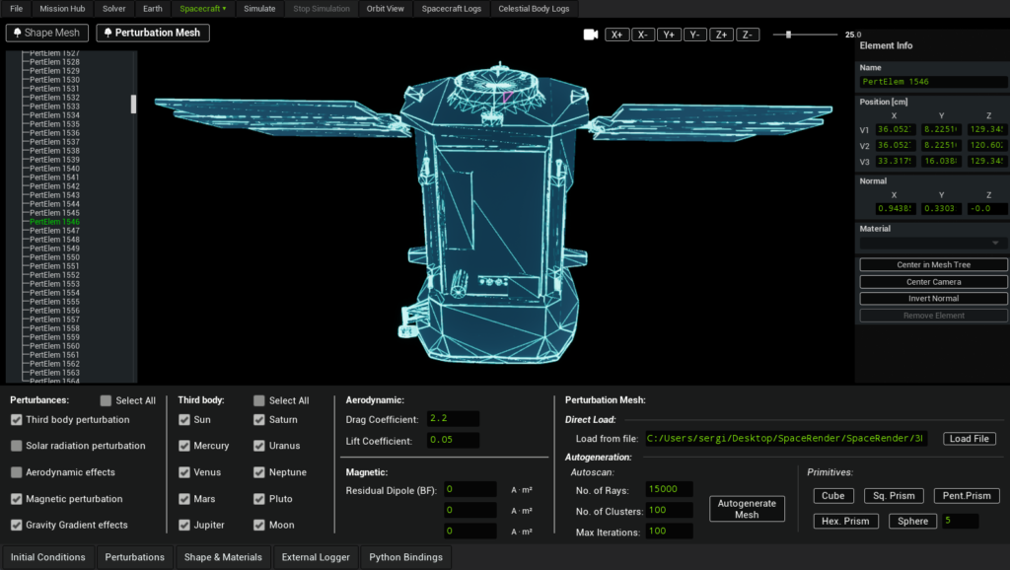Uncheck the Moon third body
Image resolution: width=1010 pixels, height=570 pixels.
pyautogui.click(x=259, y=526)
